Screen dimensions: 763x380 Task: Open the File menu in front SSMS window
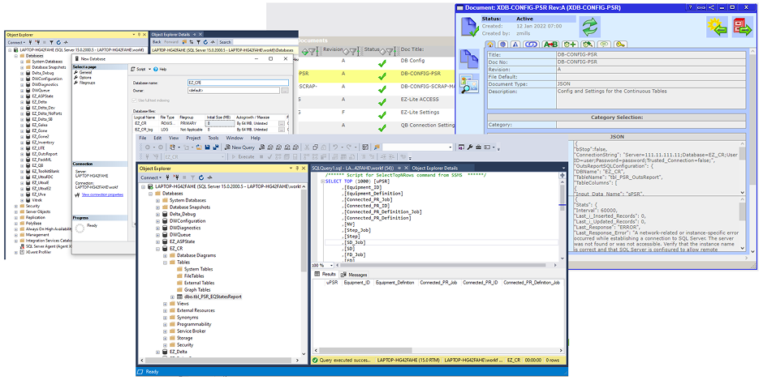(x=143, y=138)
